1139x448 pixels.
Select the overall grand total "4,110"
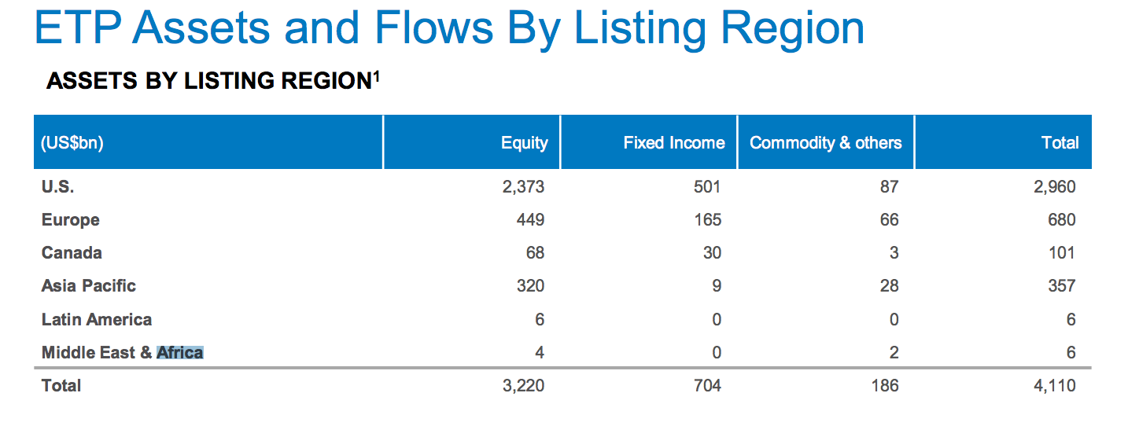click(1056, 386)
